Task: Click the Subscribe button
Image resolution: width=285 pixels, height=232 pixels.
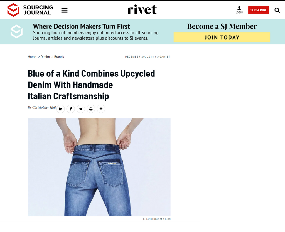Action: click(x=259, y=10)
